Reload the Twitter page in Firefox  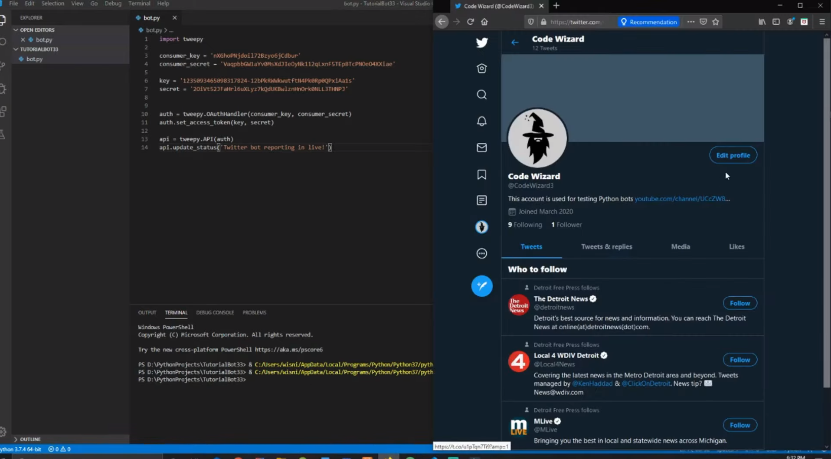(x=471, y=22)
